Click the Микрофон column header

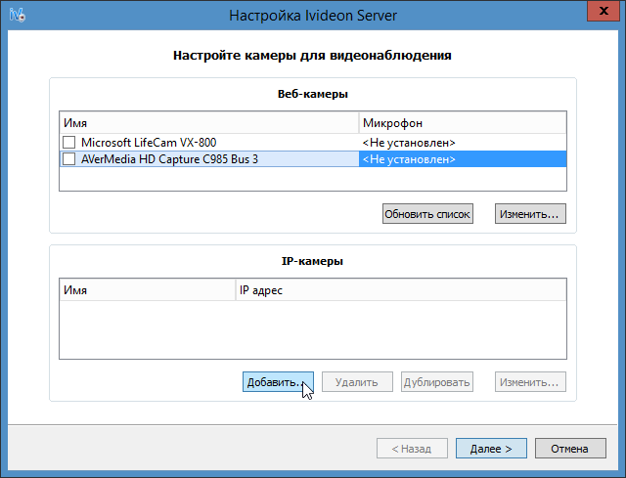pyautogui.click(x=462, y=123)
